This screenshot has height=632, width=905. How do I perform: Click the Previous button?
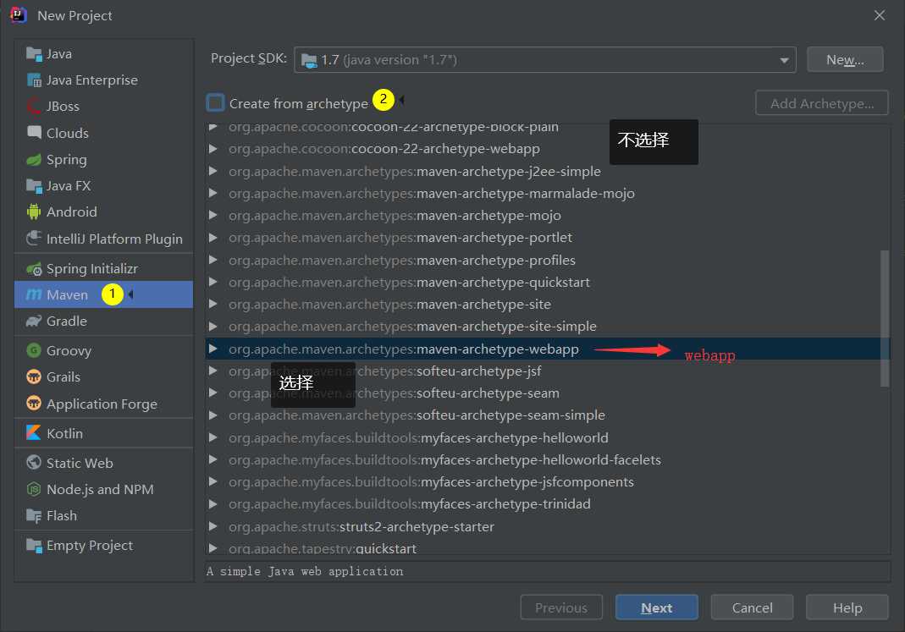[561, 607]
